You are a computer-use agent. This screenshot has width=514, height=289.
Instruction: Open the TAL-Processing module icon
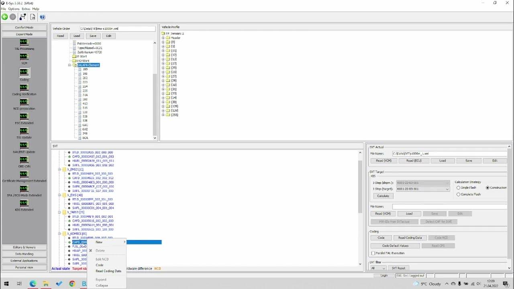24,42
